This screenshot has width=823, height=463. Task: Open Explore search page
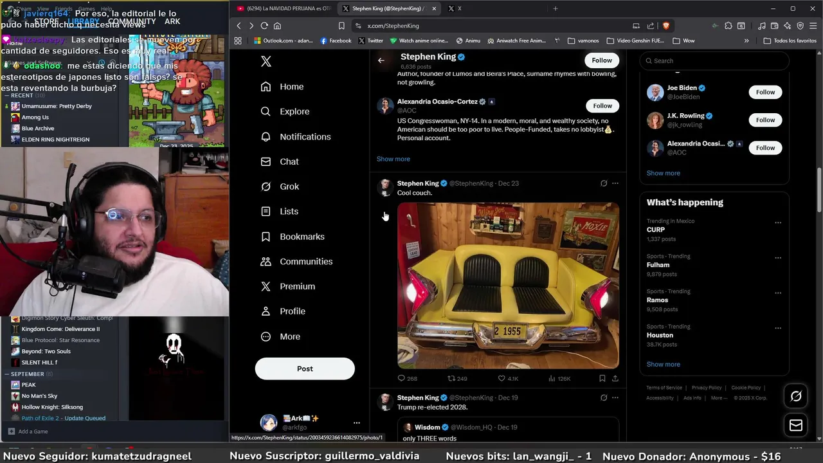click(x=285, y=111)
